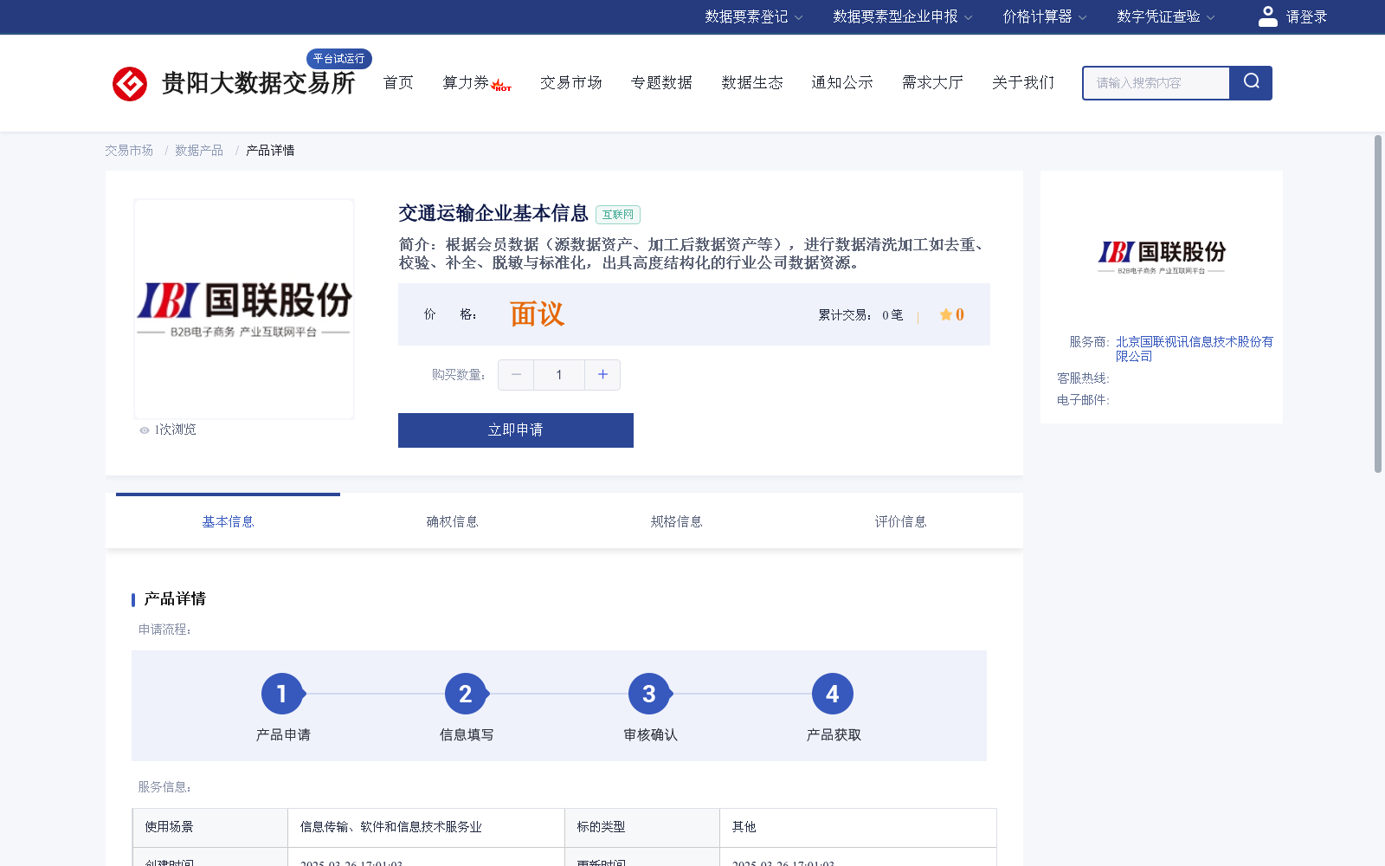Image resolution: width=1385 pixels, height=866 pixels.
Task: Open the 关于我们 navigation item
Action: coord(1023,82)
